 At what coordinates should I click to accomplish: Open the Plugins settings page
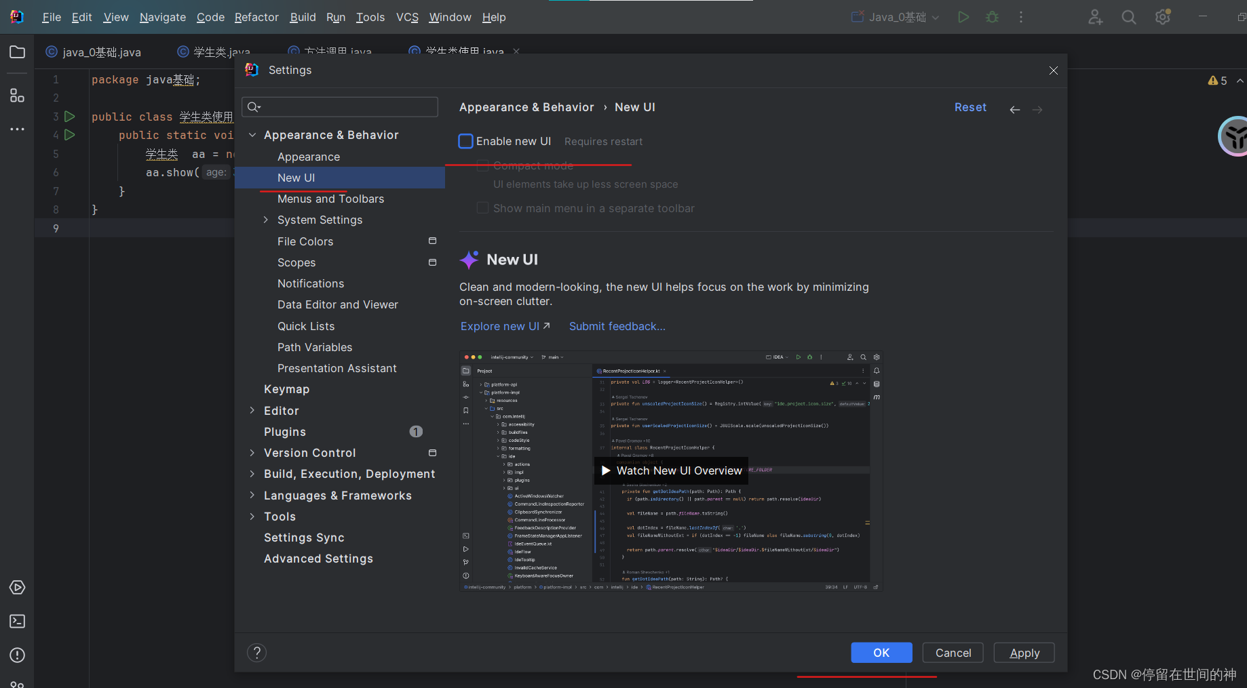coord(285,432)
